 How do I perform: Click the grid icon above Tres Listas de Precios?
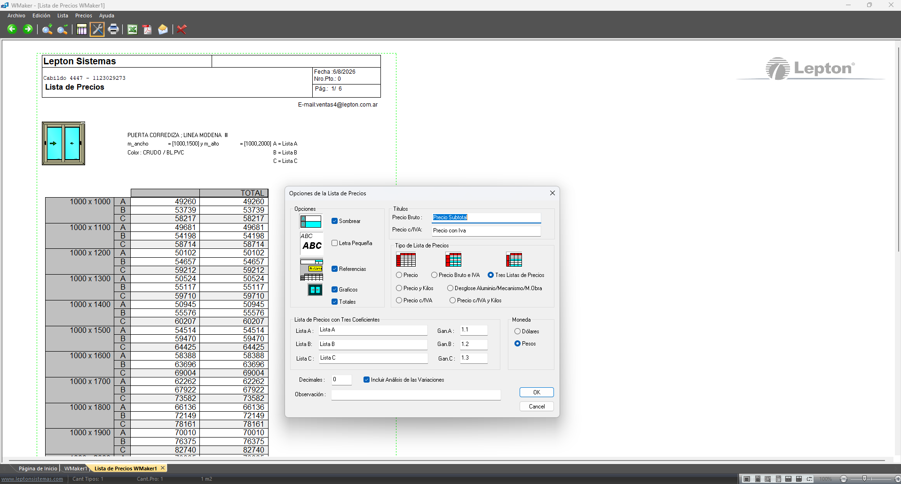(514, 260)
